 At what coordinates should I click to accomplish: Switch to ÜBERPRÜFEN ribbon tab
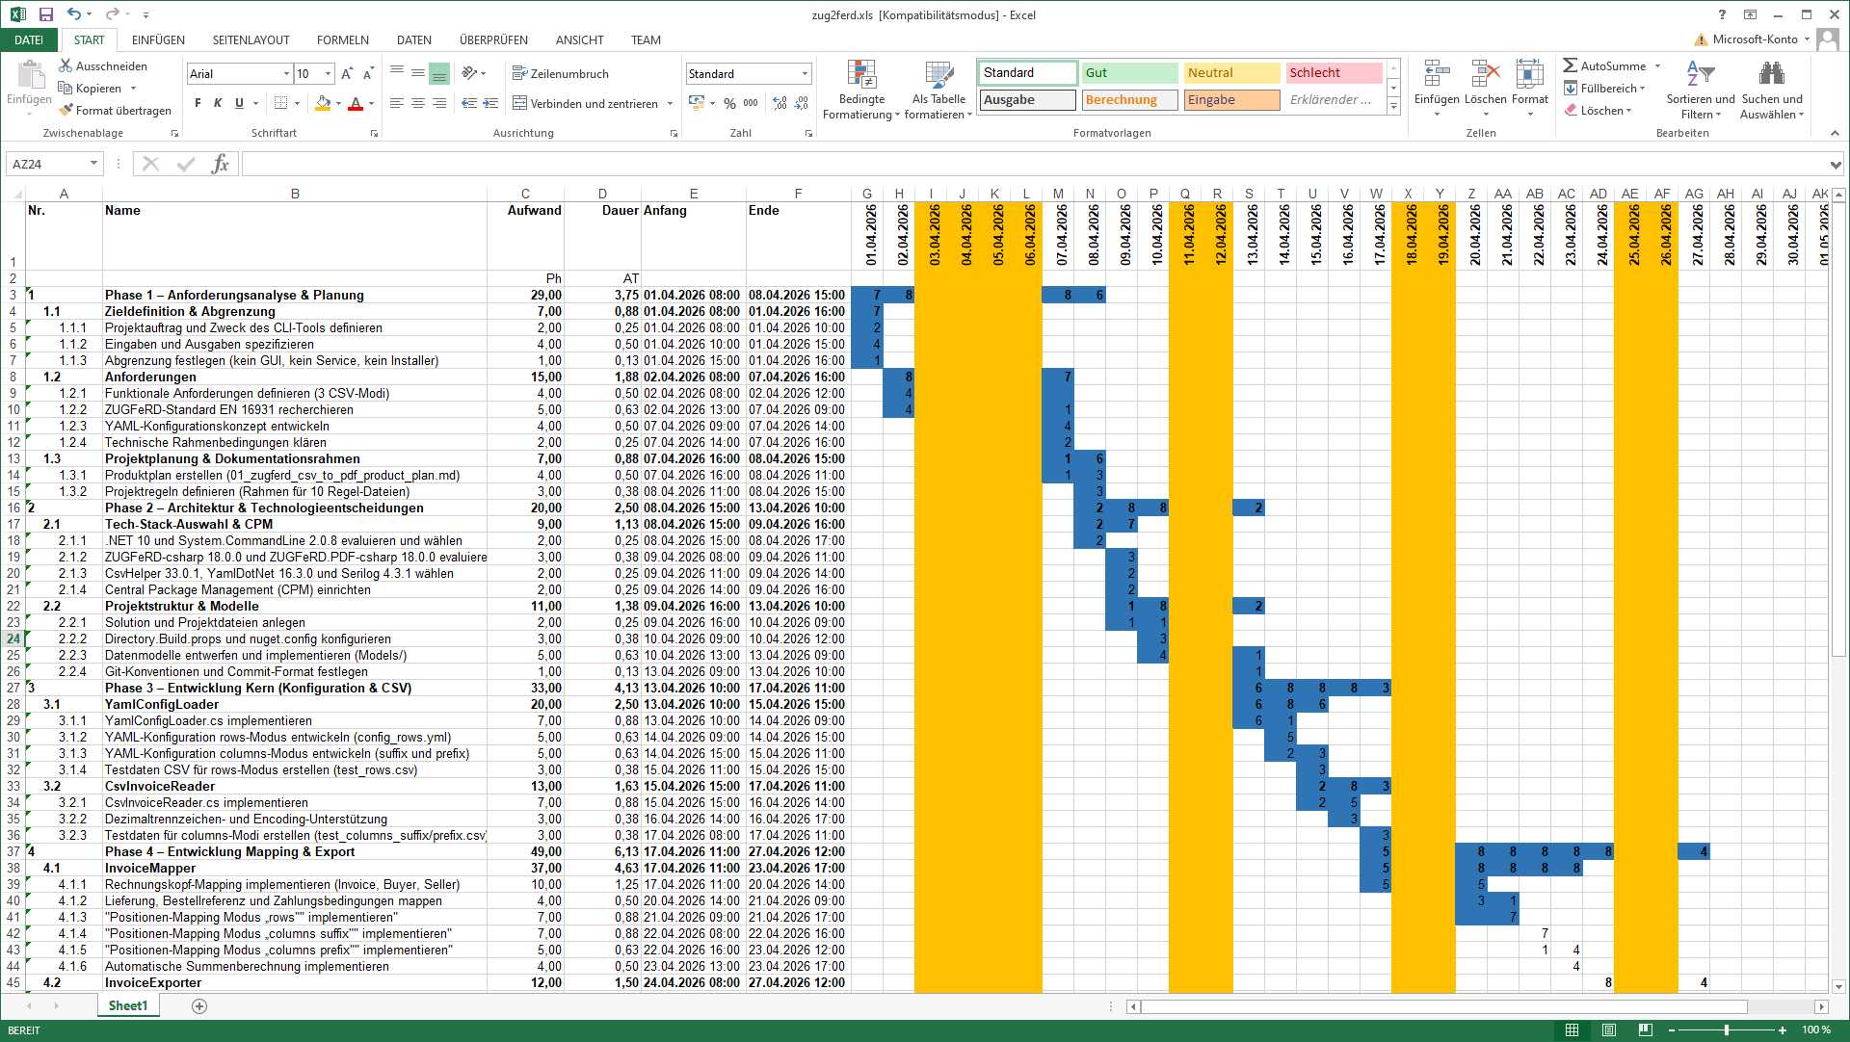[x=493, y=39]
